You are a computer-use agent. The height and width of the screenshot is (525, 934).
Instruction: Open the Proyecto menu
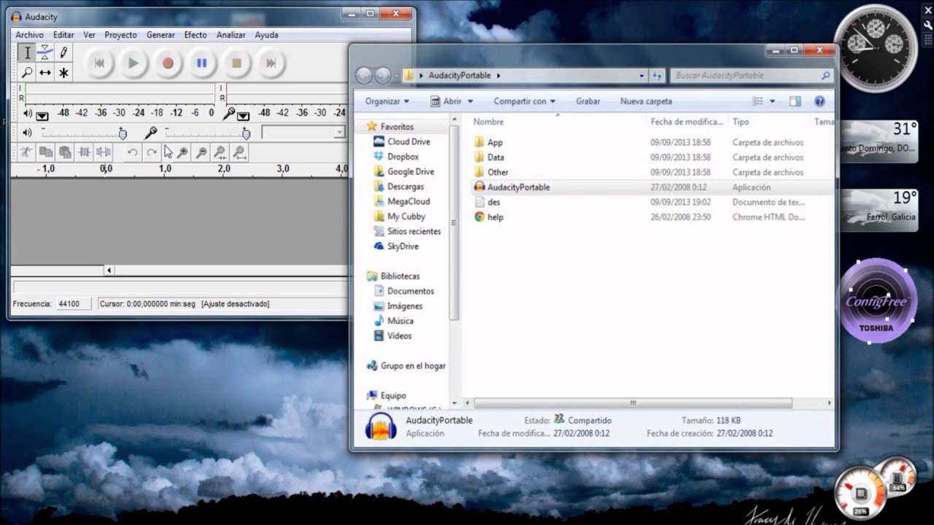[x=120, y=34]
